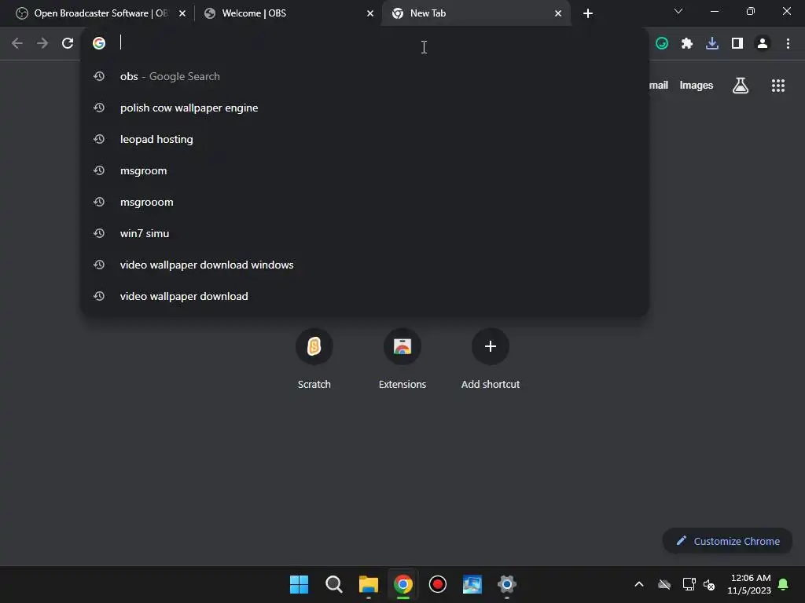Open the Search Labs flask icon
This screenshot has height=603, width=805.
pyautogui.click(x=740, y=86)
